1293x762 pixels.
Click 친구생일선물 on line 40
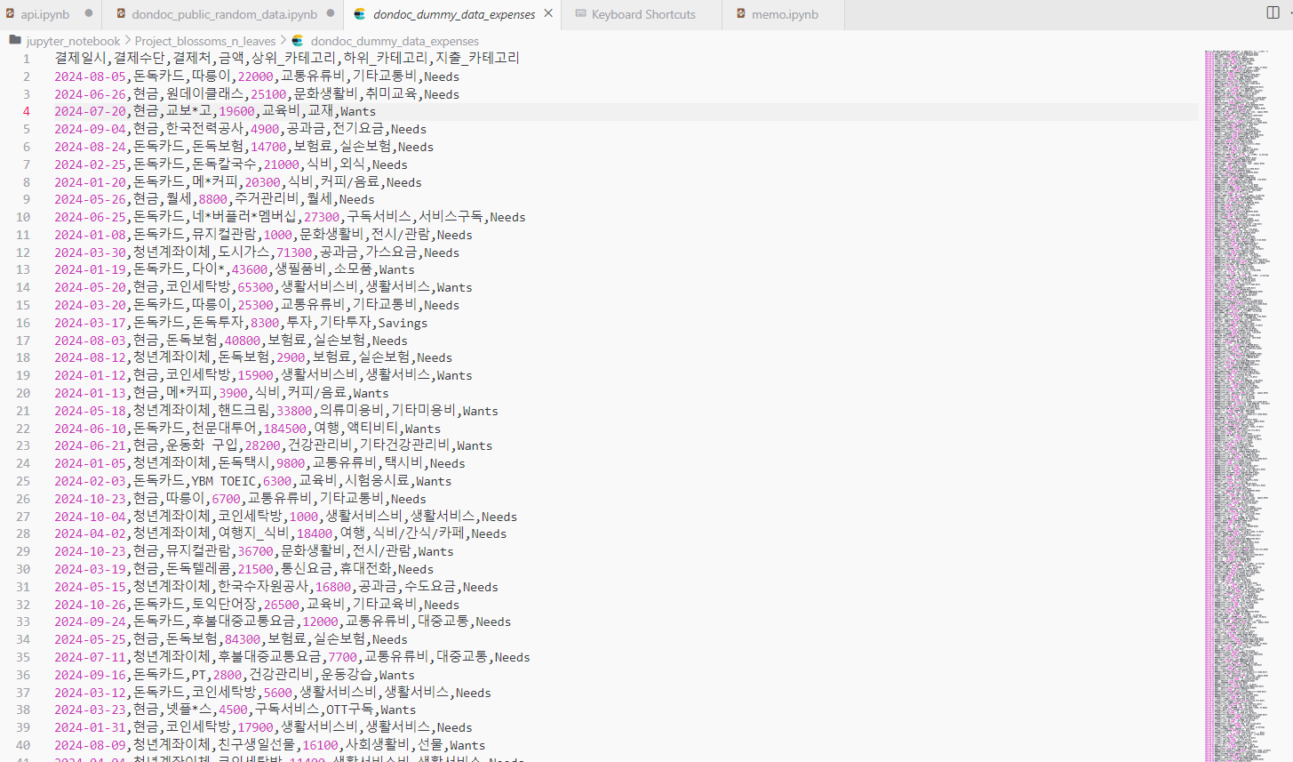pyautogui.click(x=257, y=745)
